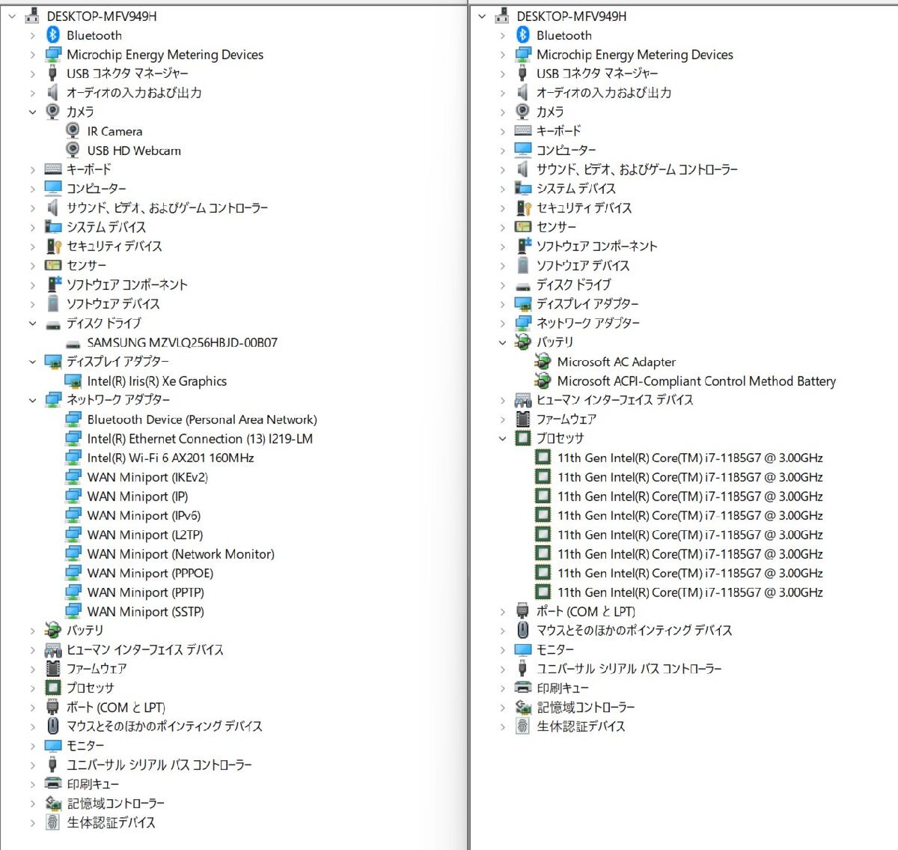Click the ファームウェア icon in right window

[522, 419]
